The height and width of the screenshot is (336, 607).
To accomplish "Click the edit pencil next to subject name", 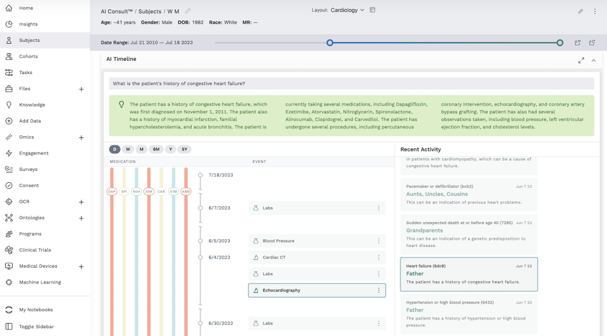I will pyautogui.click(x=187, y=10).
